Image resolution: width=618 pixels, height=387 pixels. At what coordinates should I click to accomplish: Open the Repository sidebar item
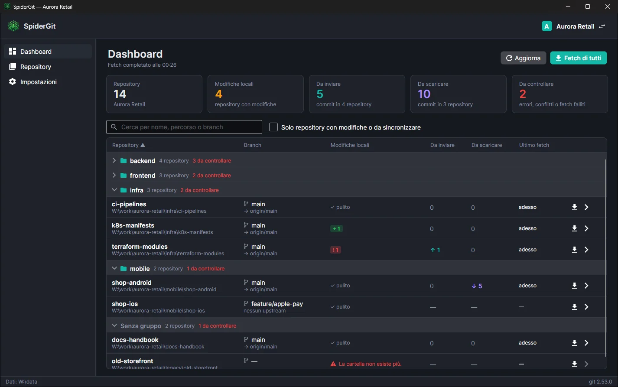pyautogui.click(x=48, y=66)
